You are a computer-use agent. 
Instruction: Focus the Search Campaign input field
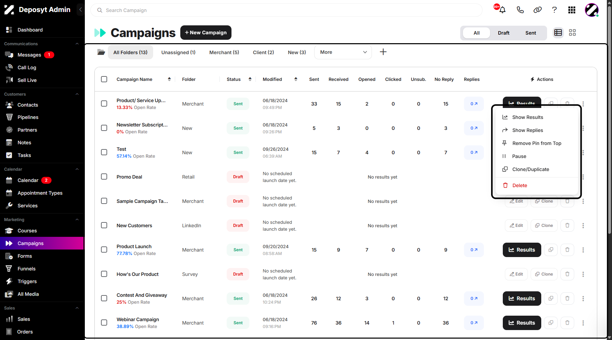coord(286,10)
